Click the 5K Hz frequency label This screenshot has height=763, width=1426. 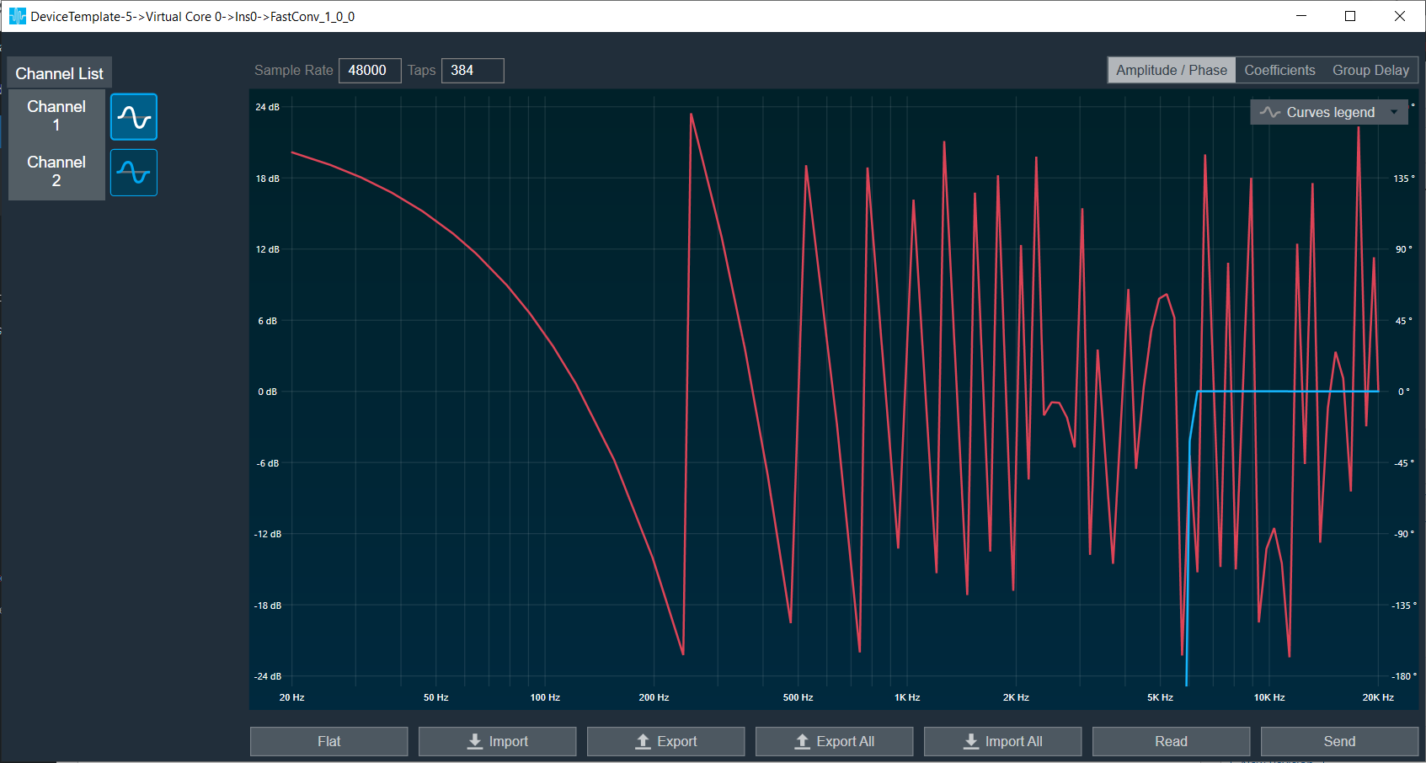point(1160,697)
